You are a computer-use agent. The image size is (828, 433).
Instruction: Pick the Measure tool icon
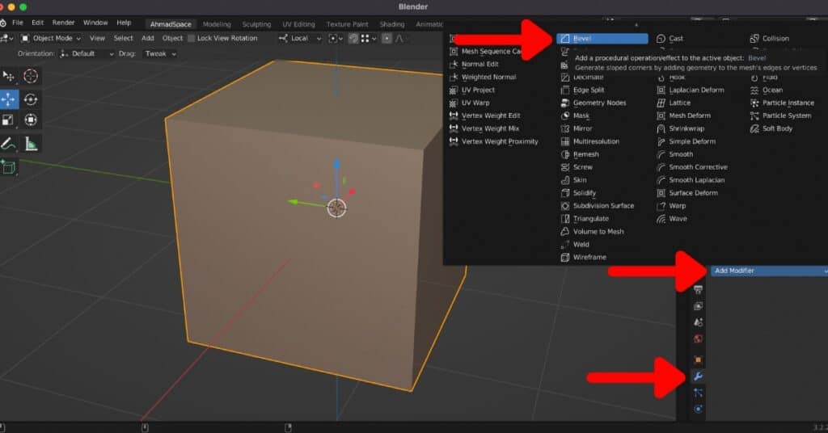[x=31, y=144]
